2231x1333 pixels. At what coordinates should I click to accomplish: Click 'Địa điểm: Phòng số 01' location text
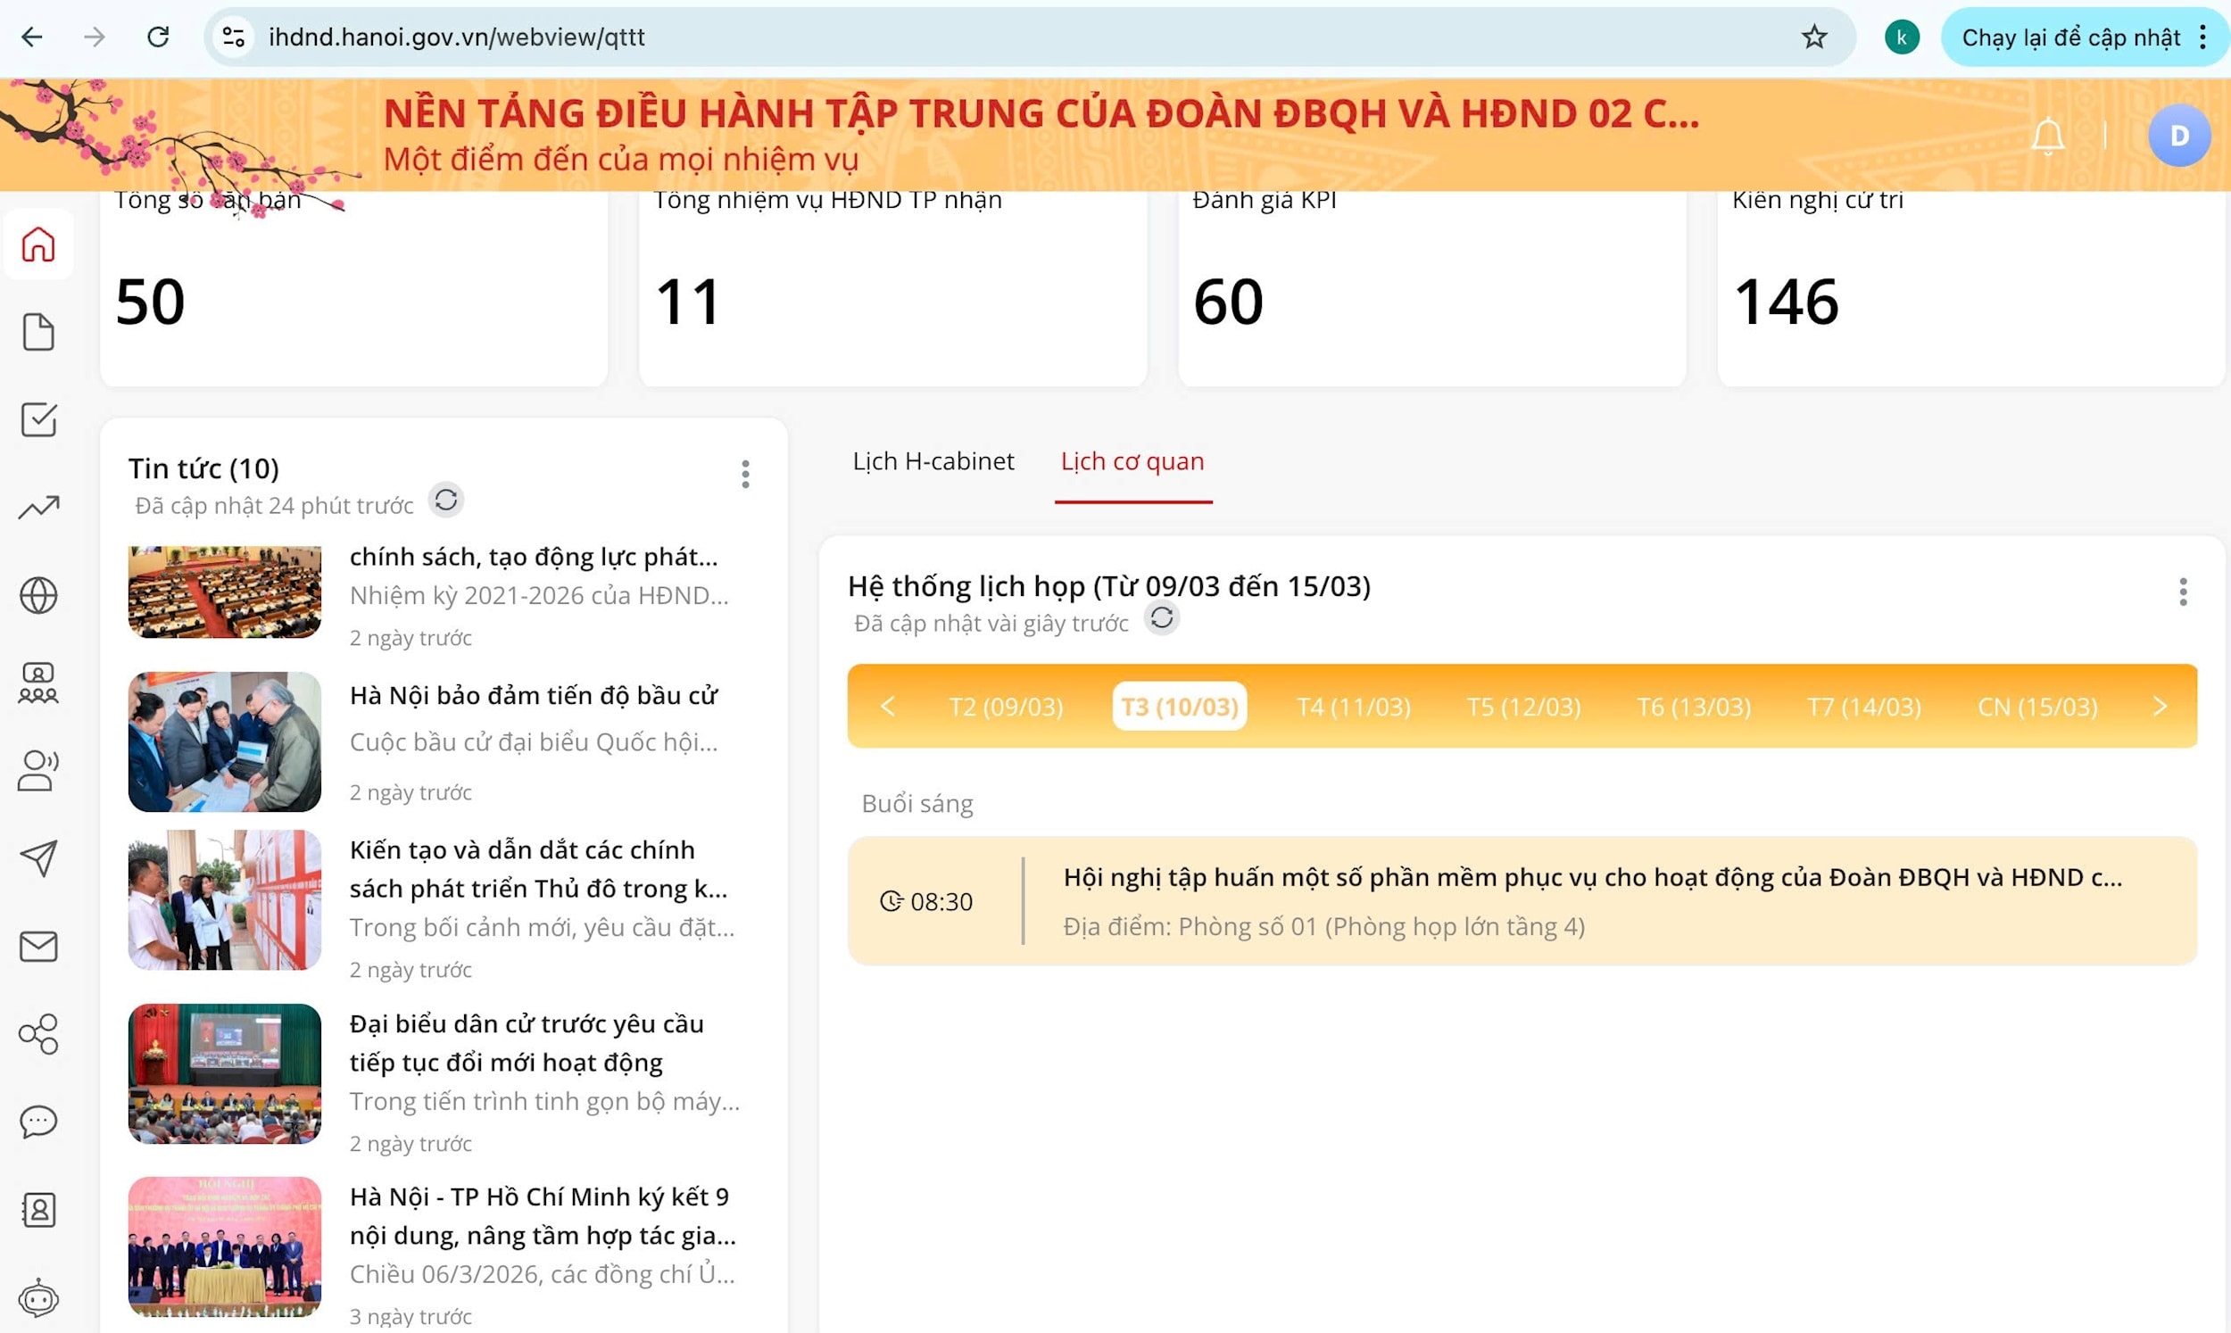(1323, 926)
